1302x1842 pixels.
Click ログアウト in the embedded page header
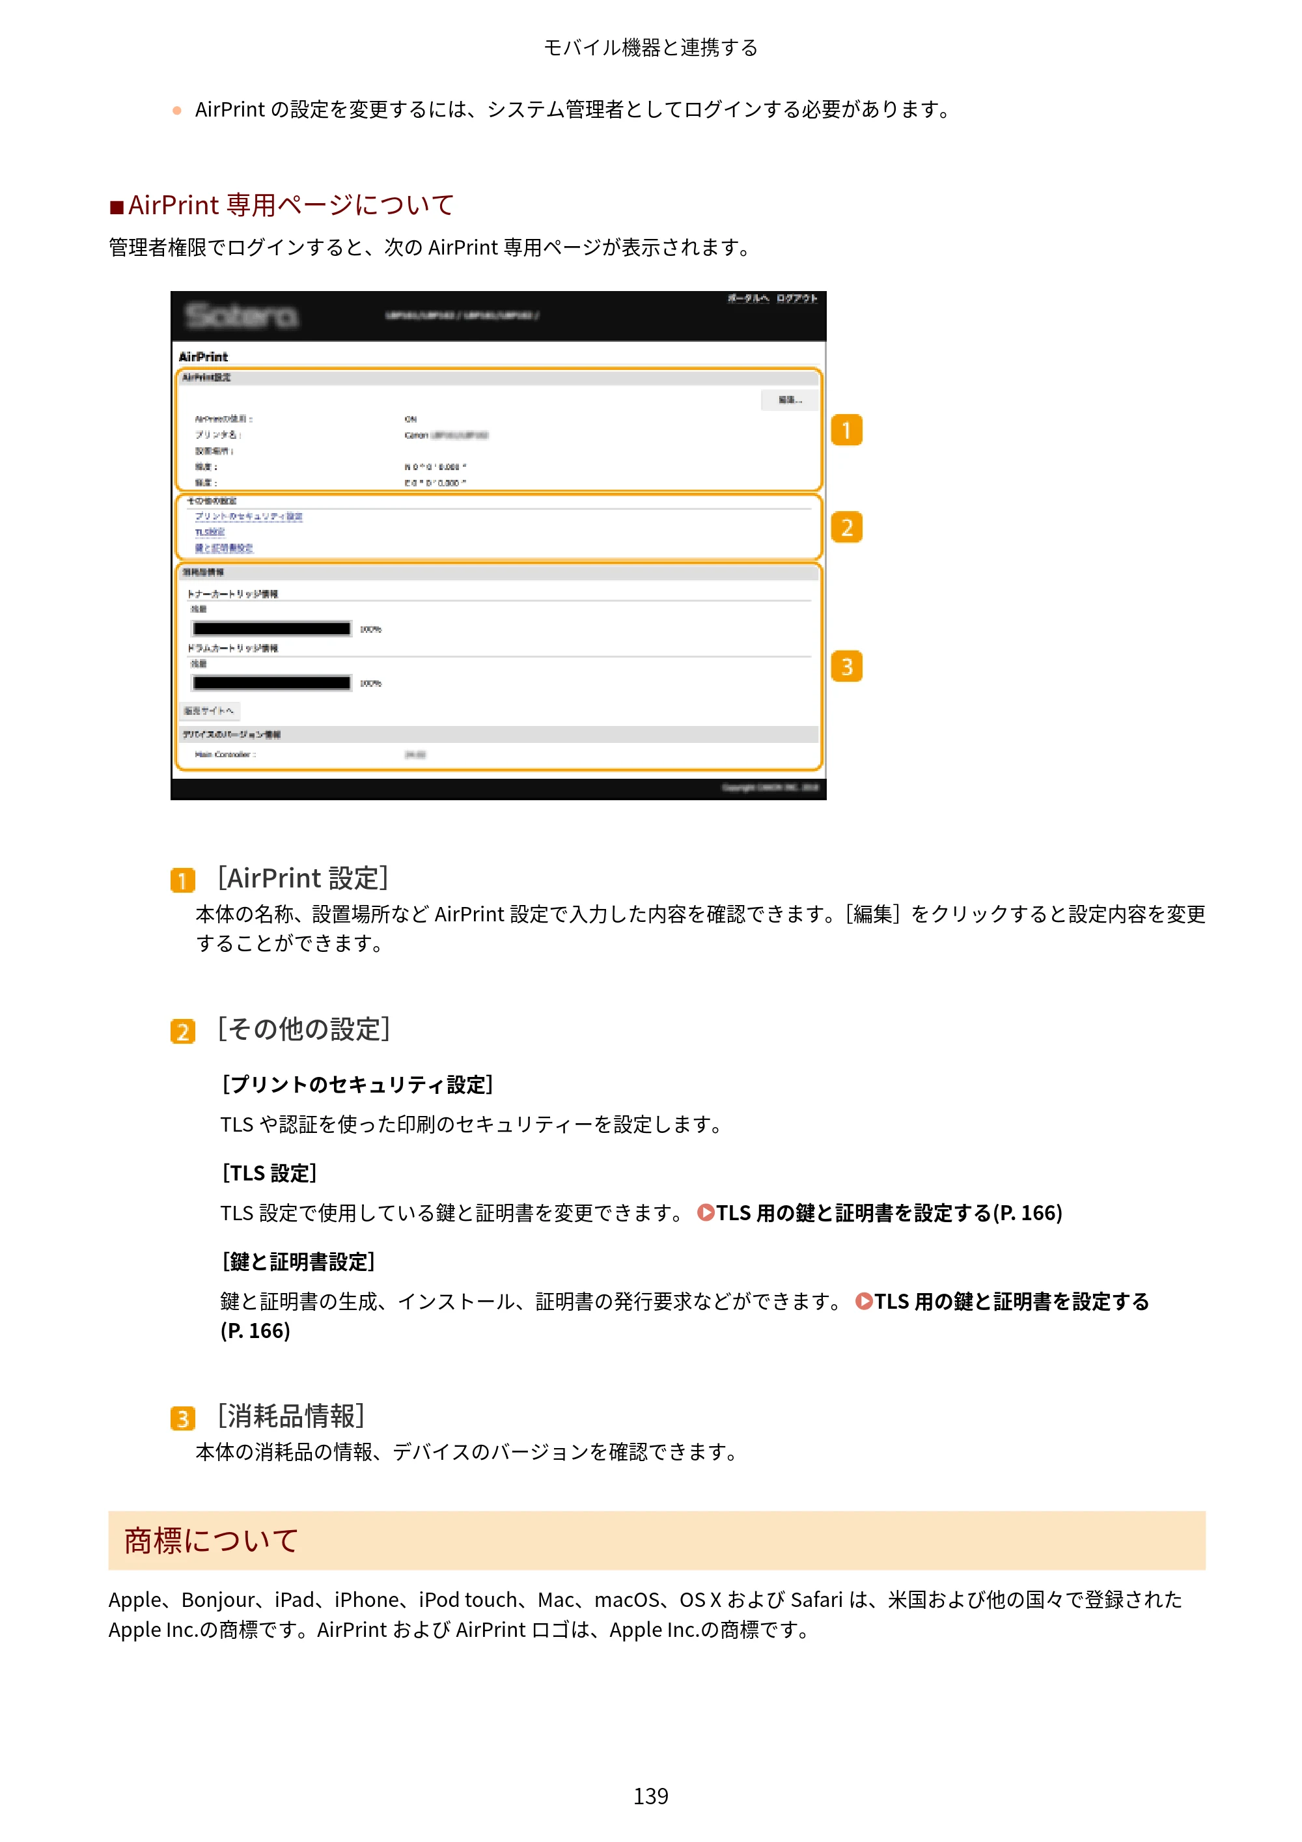point(797,298)
